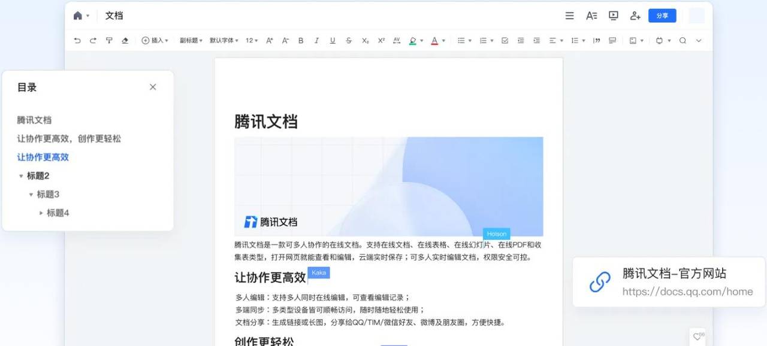Open presentation mode from top bar

pyautogui.click(x=613, y=16)
